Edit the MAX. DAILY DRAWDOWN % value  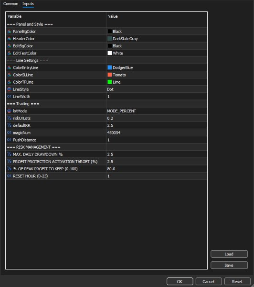(x=157, y=155)
